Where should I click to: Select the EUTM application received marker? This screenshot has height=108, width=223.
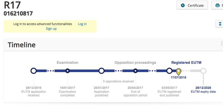[x=33, y=71]
